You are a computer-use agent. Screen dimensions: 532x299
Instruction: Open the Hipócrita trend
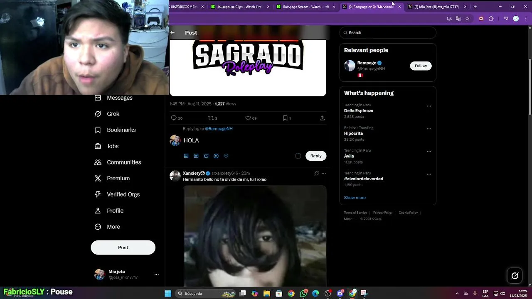click(353, 133)
